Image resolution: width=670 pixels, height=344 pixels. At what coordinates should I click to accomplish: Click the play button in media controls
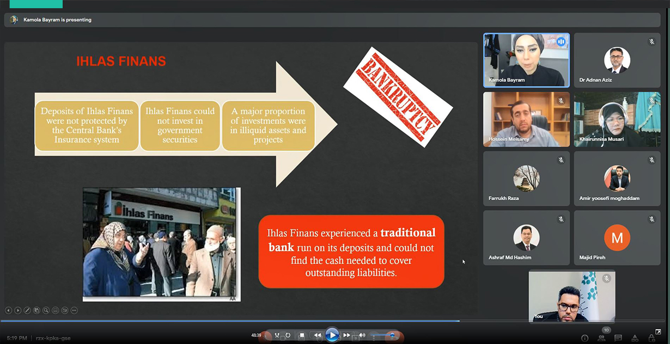(x=332, y=335)
